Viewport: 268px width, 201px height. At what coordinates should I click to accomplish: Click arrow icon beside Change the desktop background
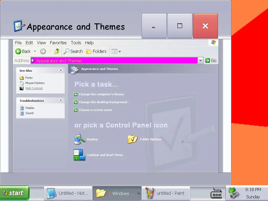[76, 102]
